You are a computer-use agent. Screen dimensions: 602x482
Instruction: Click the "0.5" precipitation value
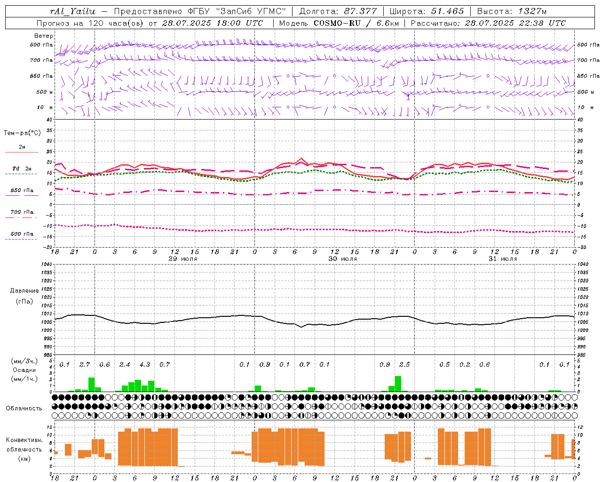coord(444,364)
